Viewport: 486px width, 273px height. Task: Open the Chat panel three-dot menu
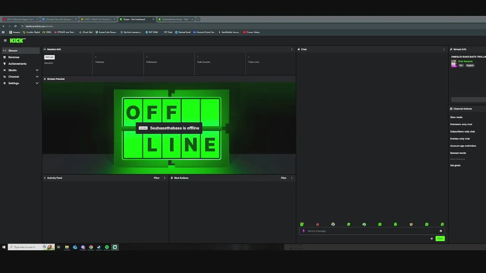(444, 49)
